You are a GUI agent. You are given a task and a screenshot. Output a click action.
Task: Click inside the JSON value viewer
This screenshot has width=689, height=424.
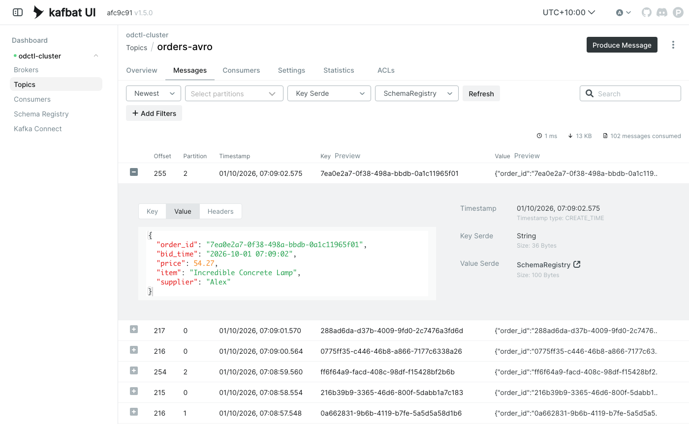coord(287,263)
